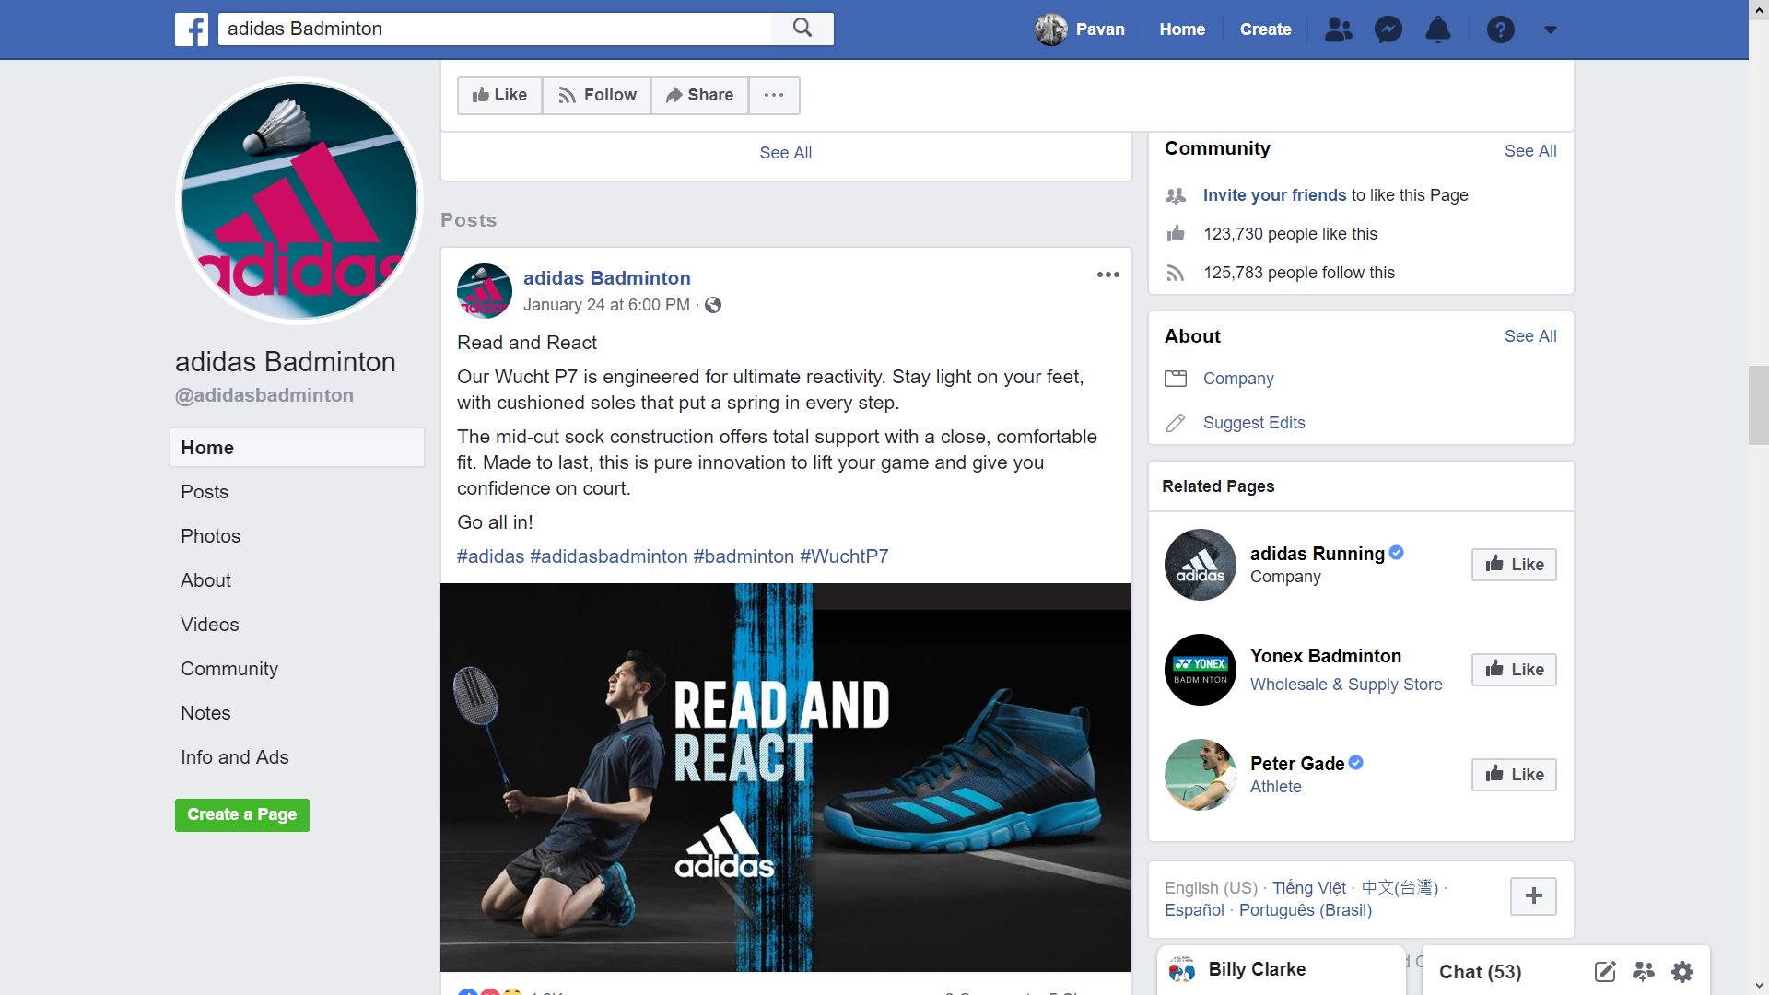Viewport: 1769px width, 995px height.
Task: Open the Read and React post image
Action: pyautogui.click(x=786, y=778)
